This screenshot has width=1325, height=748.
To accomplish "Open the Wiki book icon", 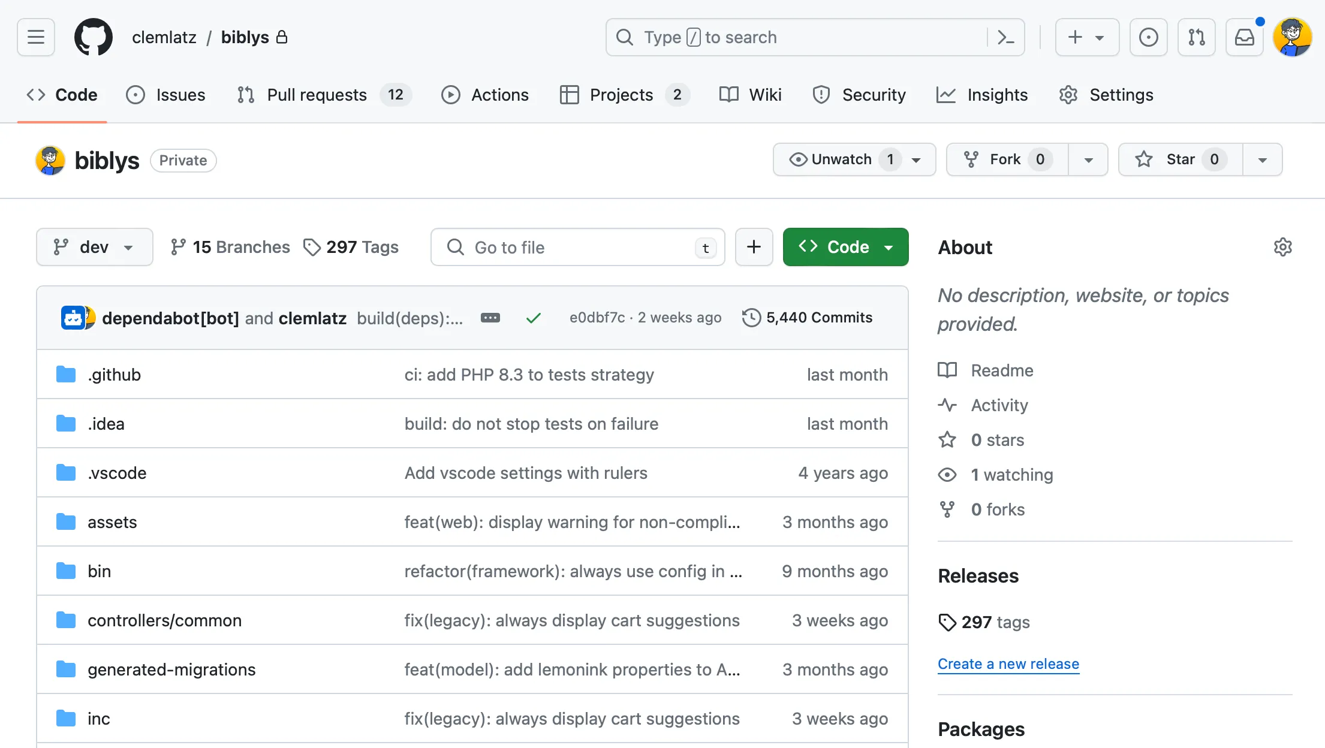I will tap(728, 95).
